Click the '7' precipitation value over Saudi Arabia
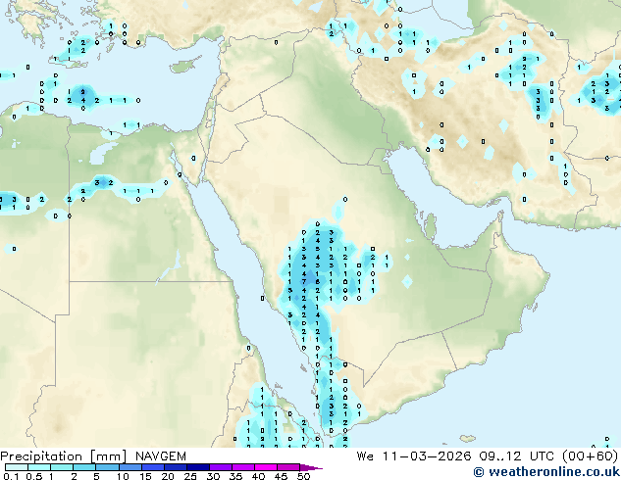 (x=304, y=282)
